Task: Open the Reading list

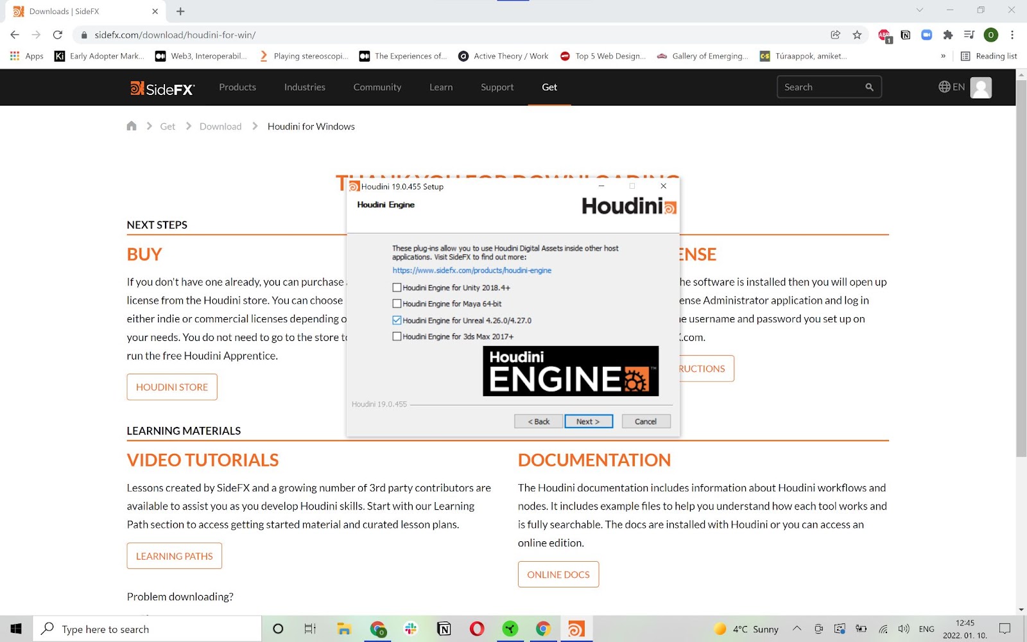Action: [x=988, y=56]
